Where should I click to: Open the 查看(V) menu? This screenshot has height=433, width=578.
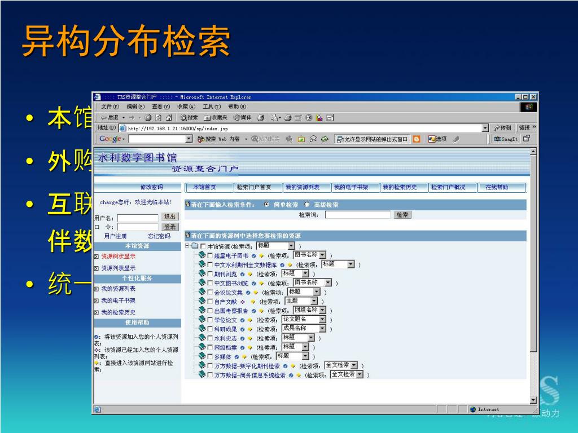(161, 107)
